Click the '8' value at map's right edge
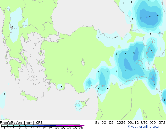 [165, 100]
